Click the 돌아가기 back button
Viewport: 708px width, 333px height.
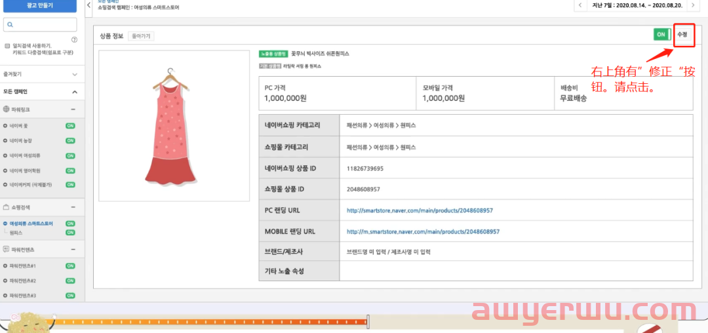click(141, 36)
